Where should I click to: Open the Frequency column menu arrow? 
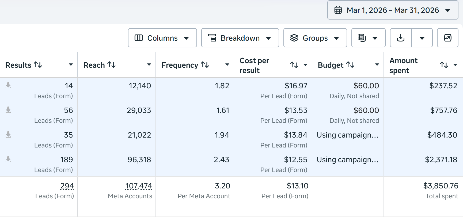click(227, 65)
